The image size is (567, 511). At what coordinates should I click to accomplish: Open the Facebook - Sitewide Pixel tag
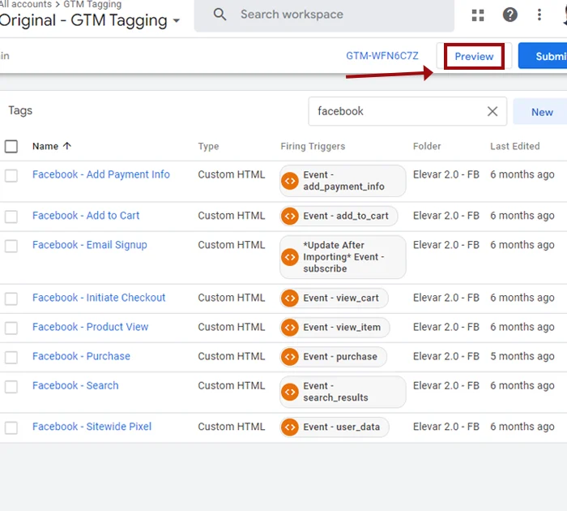[x=92, y=427]
